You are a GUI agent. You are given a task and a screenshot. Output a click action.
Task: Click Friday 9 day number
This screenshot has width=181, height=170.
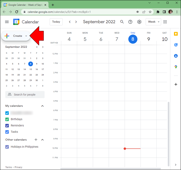149,39
